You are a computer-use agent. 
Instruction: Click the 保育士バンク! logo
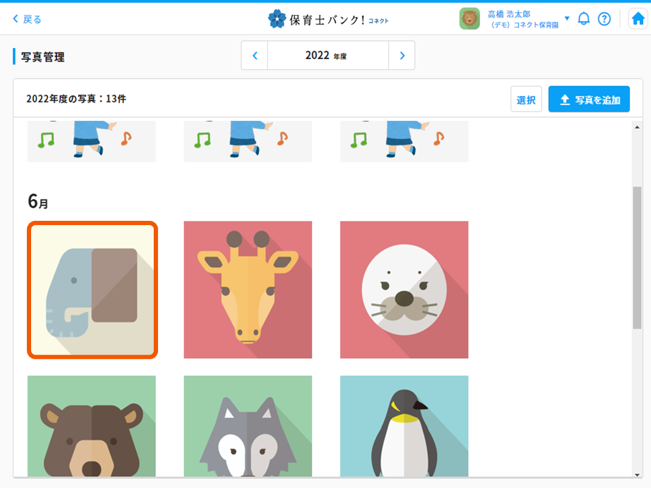pos(328,19)
